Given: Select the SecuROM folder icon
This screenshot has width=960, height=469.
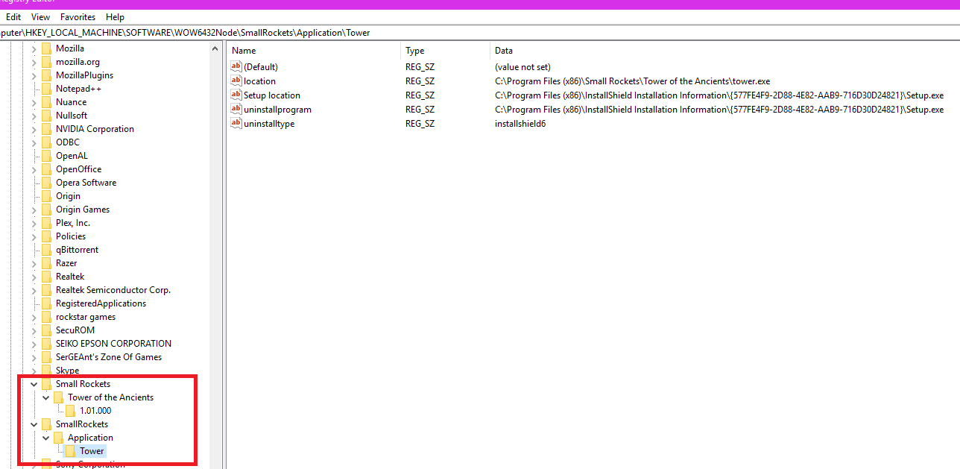Looking at the screenshot, I should [x=46, y=330].
